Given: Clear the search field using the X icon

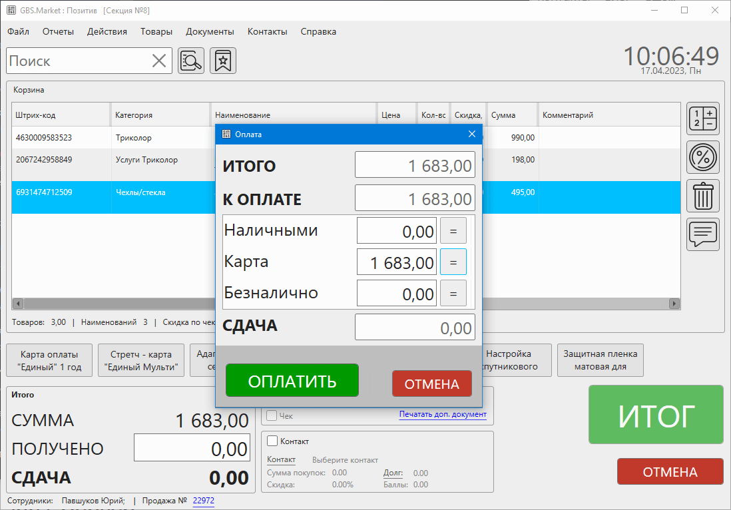Looking at the screenshot, I should click(x=159, y=61).
